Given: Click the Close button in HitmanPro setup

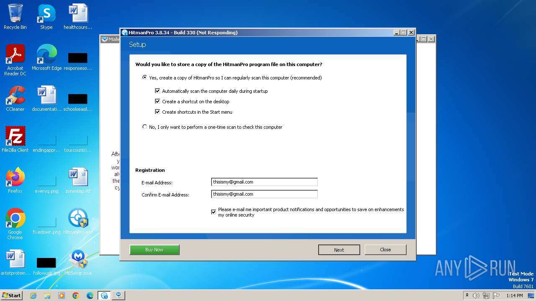Looking at the screenshot, I should [x=385, y=250].
